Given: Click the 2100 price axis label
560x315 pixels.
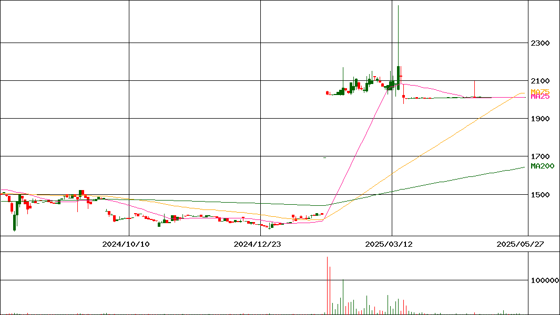Looking at the screenshot, I should pyautogui.click(x=540, y=81).
